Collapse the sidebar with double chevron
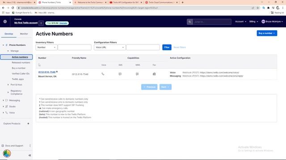This screenshot has width=286, height=160. (x=30, y=155)
